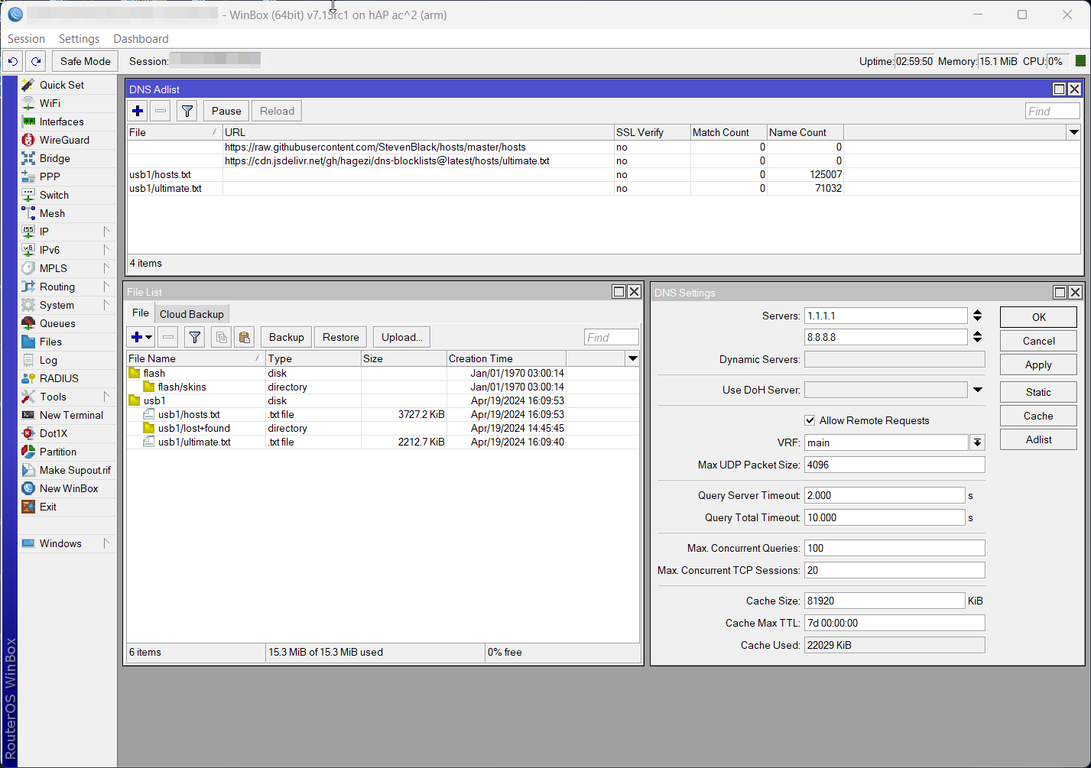Click Apply in DNS Settings

pyautogui.click(x=1038, y=365)
